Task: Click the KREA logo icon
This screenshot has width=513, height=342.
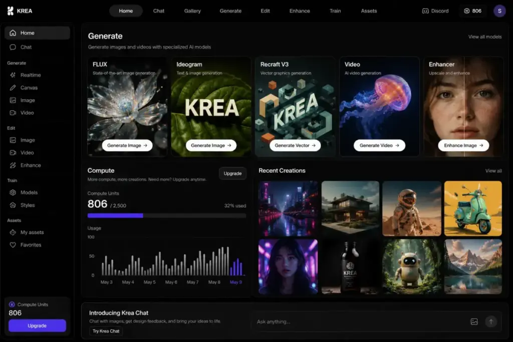Action: pyautogui.click(x=11, y=11)
